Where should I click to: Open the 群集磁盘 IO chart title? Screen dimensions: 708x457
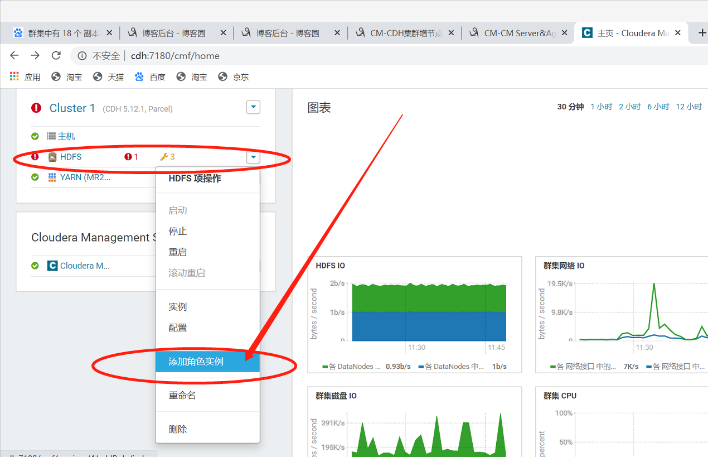[336, 396]
